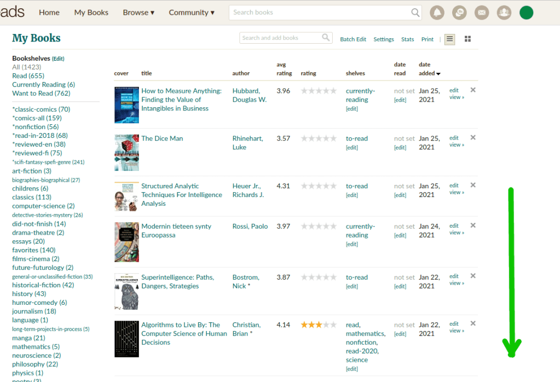Expand the Browse dropdown menu
Image resolution: width=560 pixels, height=382 pixels.
[138, 13]
